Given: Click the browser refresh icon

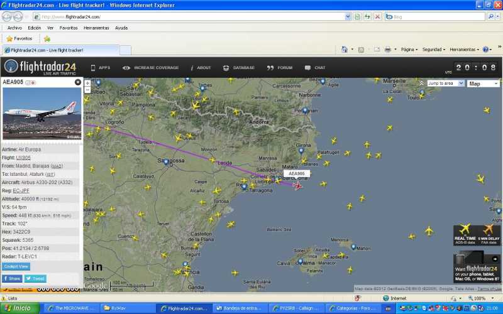Looking at the screenshot, I should click(367, 17).
